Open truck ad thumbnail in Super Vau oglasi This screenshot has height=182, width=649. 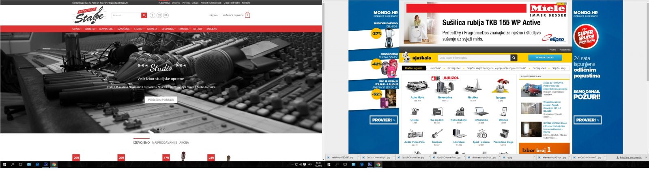pos(531,90)
